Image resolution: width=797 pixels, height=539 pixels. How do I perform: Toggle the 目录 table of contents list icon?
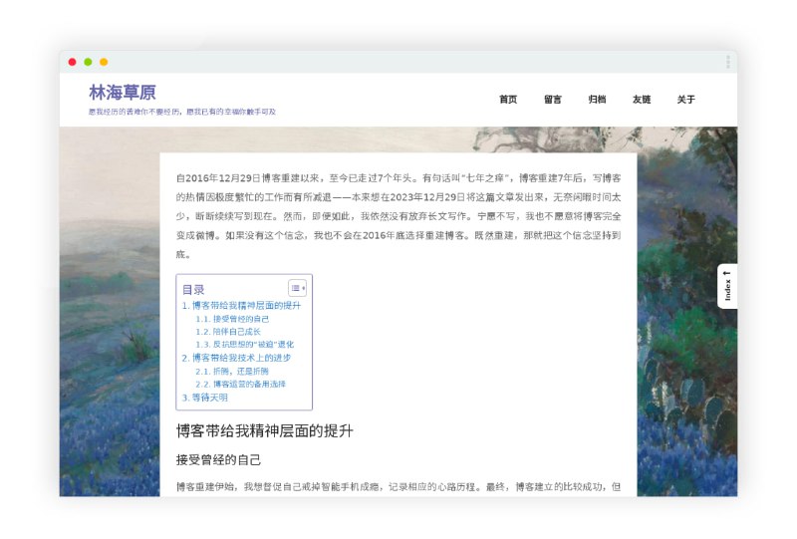tap(297, 288)
